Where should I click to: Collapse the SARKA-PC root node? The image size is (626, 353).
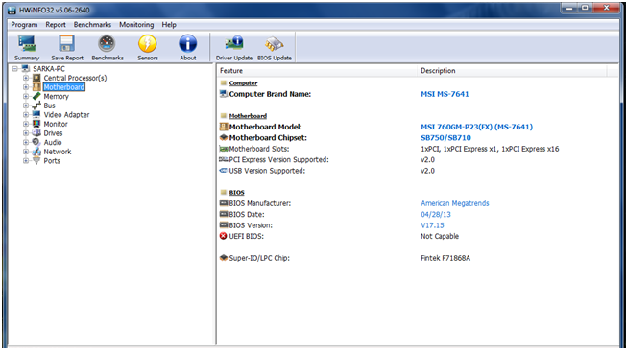coord(15,69)
